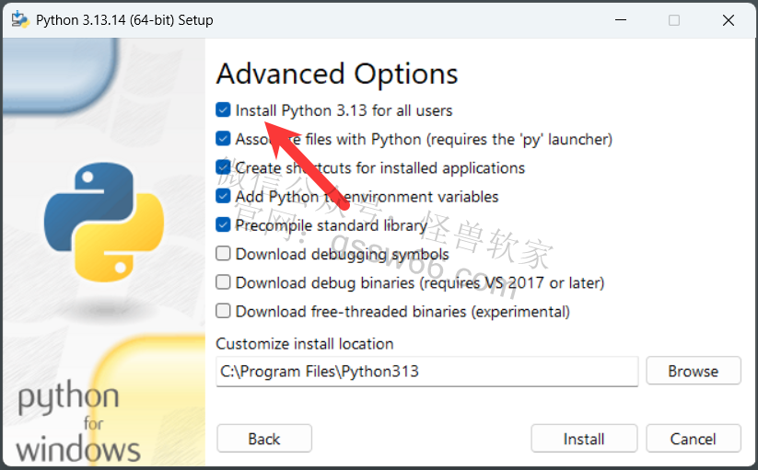Uncheck Add Python to environment variables
Image resolution: width=758 pixels, height=470 pixels.
point(223,197)
